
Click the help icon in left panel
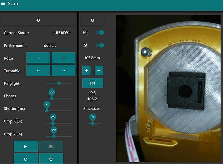[x=38, y=20]
